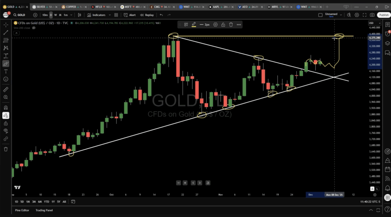Image resolution: width=391 pixels, height=217 pixels.
Task: Open drawing settings gear in floating toolbar
Action: pos(215,24)
